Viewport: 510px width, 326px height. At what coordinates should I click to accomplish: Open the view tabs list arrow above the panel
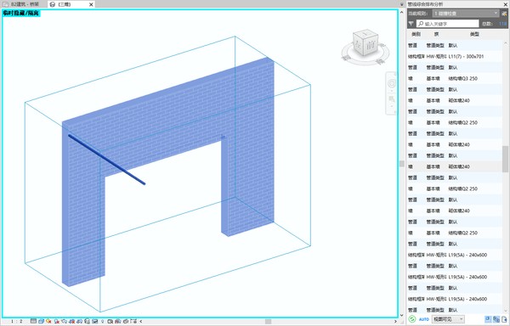(x=402, y=4)
